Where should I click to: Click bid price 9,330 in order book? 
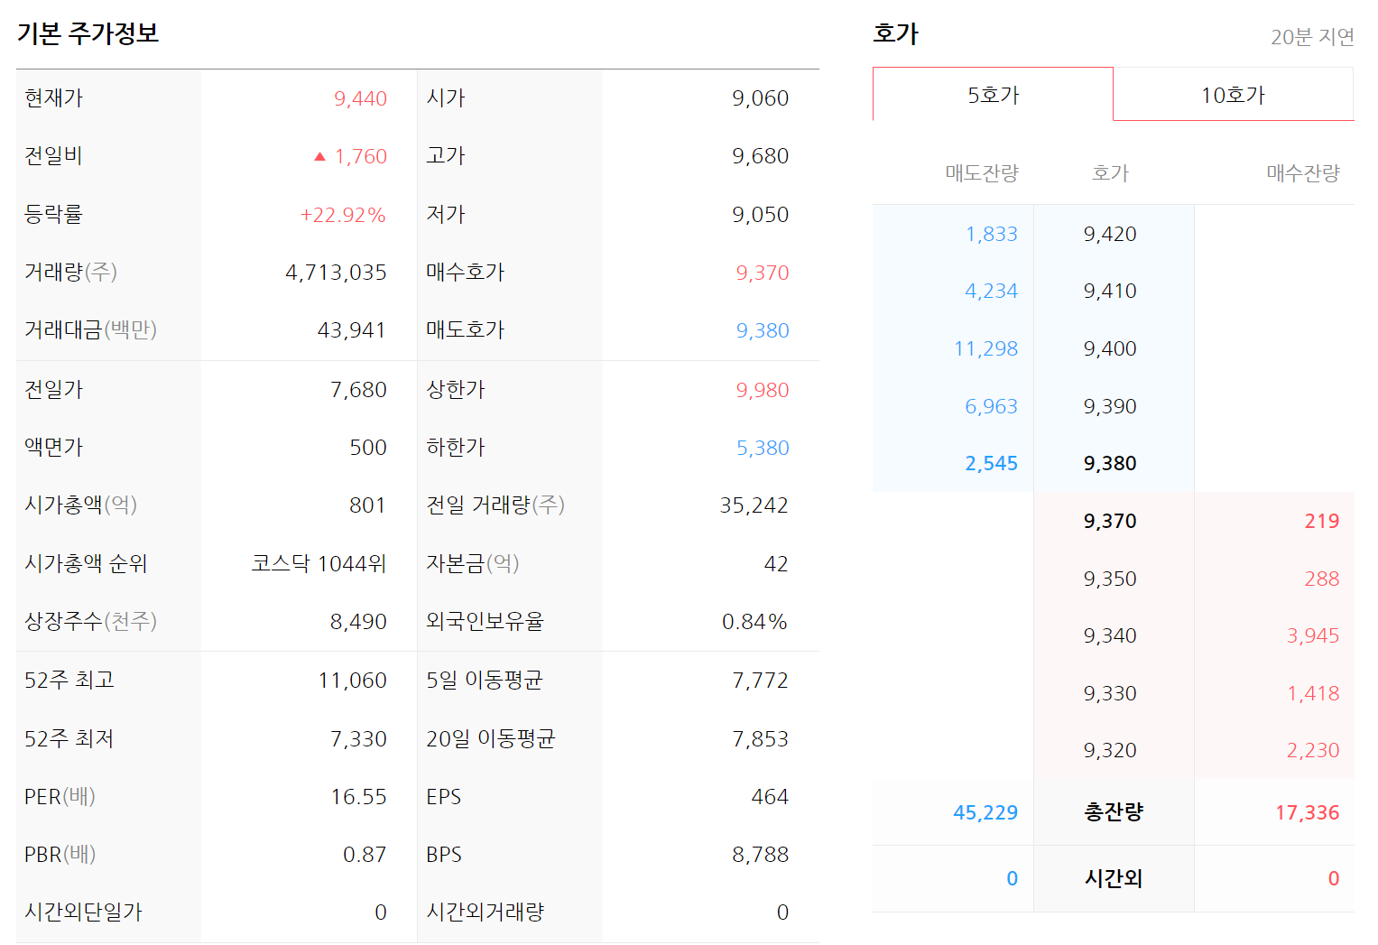[1110, 694]
